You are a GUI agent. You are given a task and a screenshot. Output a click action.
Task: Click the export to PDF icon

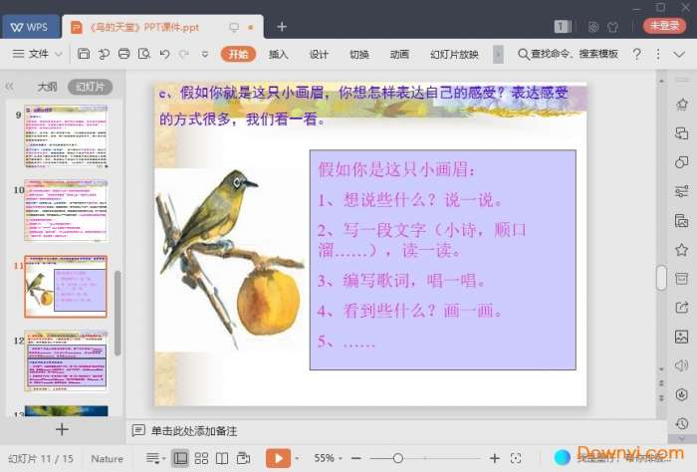pyautogui.click(x=104, y=54)
